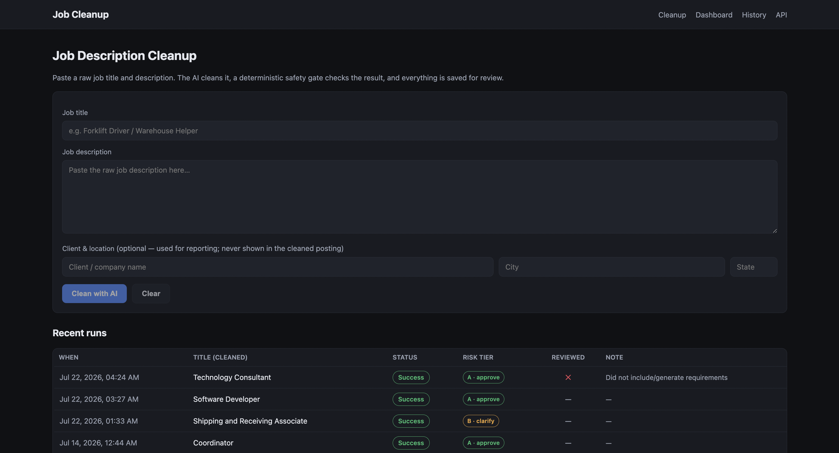This screenshot has height=453, width=839.
Task: Click the Success badge for Software Developer
Action: point(411,399)
